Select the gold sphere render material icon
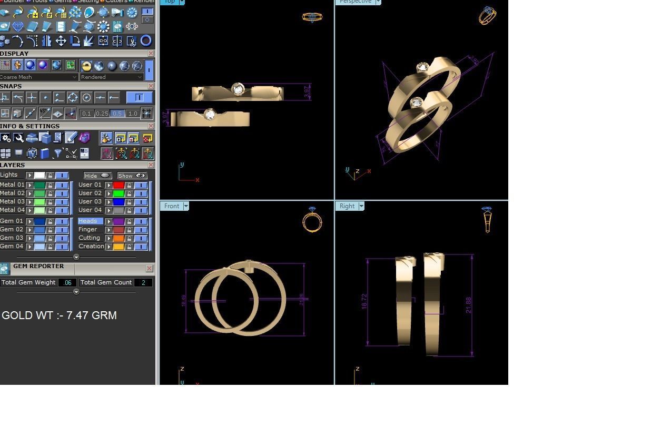This screenshot has height=429, width=671. click(x=86, y=66)
